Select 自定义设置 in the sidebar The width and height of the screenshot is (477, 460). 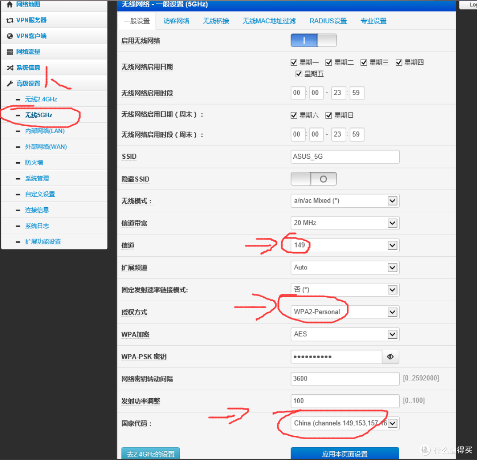click(x=40, y=194)
